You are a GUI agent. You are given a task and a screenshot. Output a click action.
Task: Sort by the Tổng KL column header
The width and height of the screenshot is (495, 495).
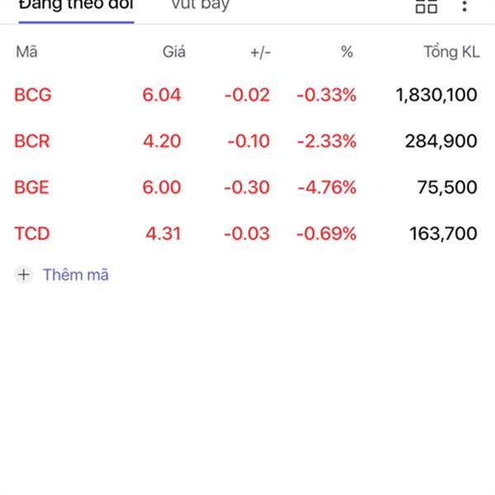(x=452, y=52)
